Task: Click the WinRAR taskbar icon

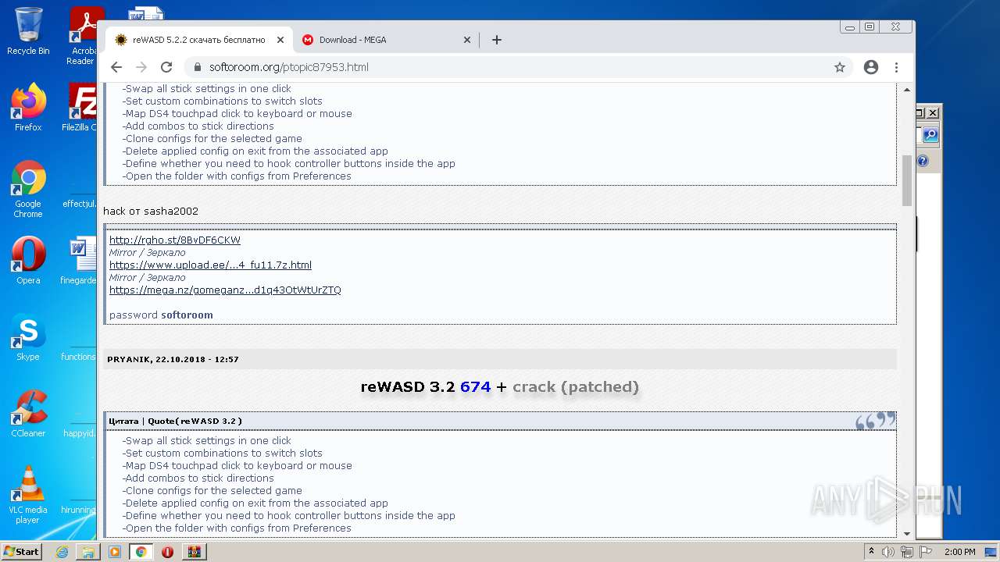Action: click(x=195, y=552)
